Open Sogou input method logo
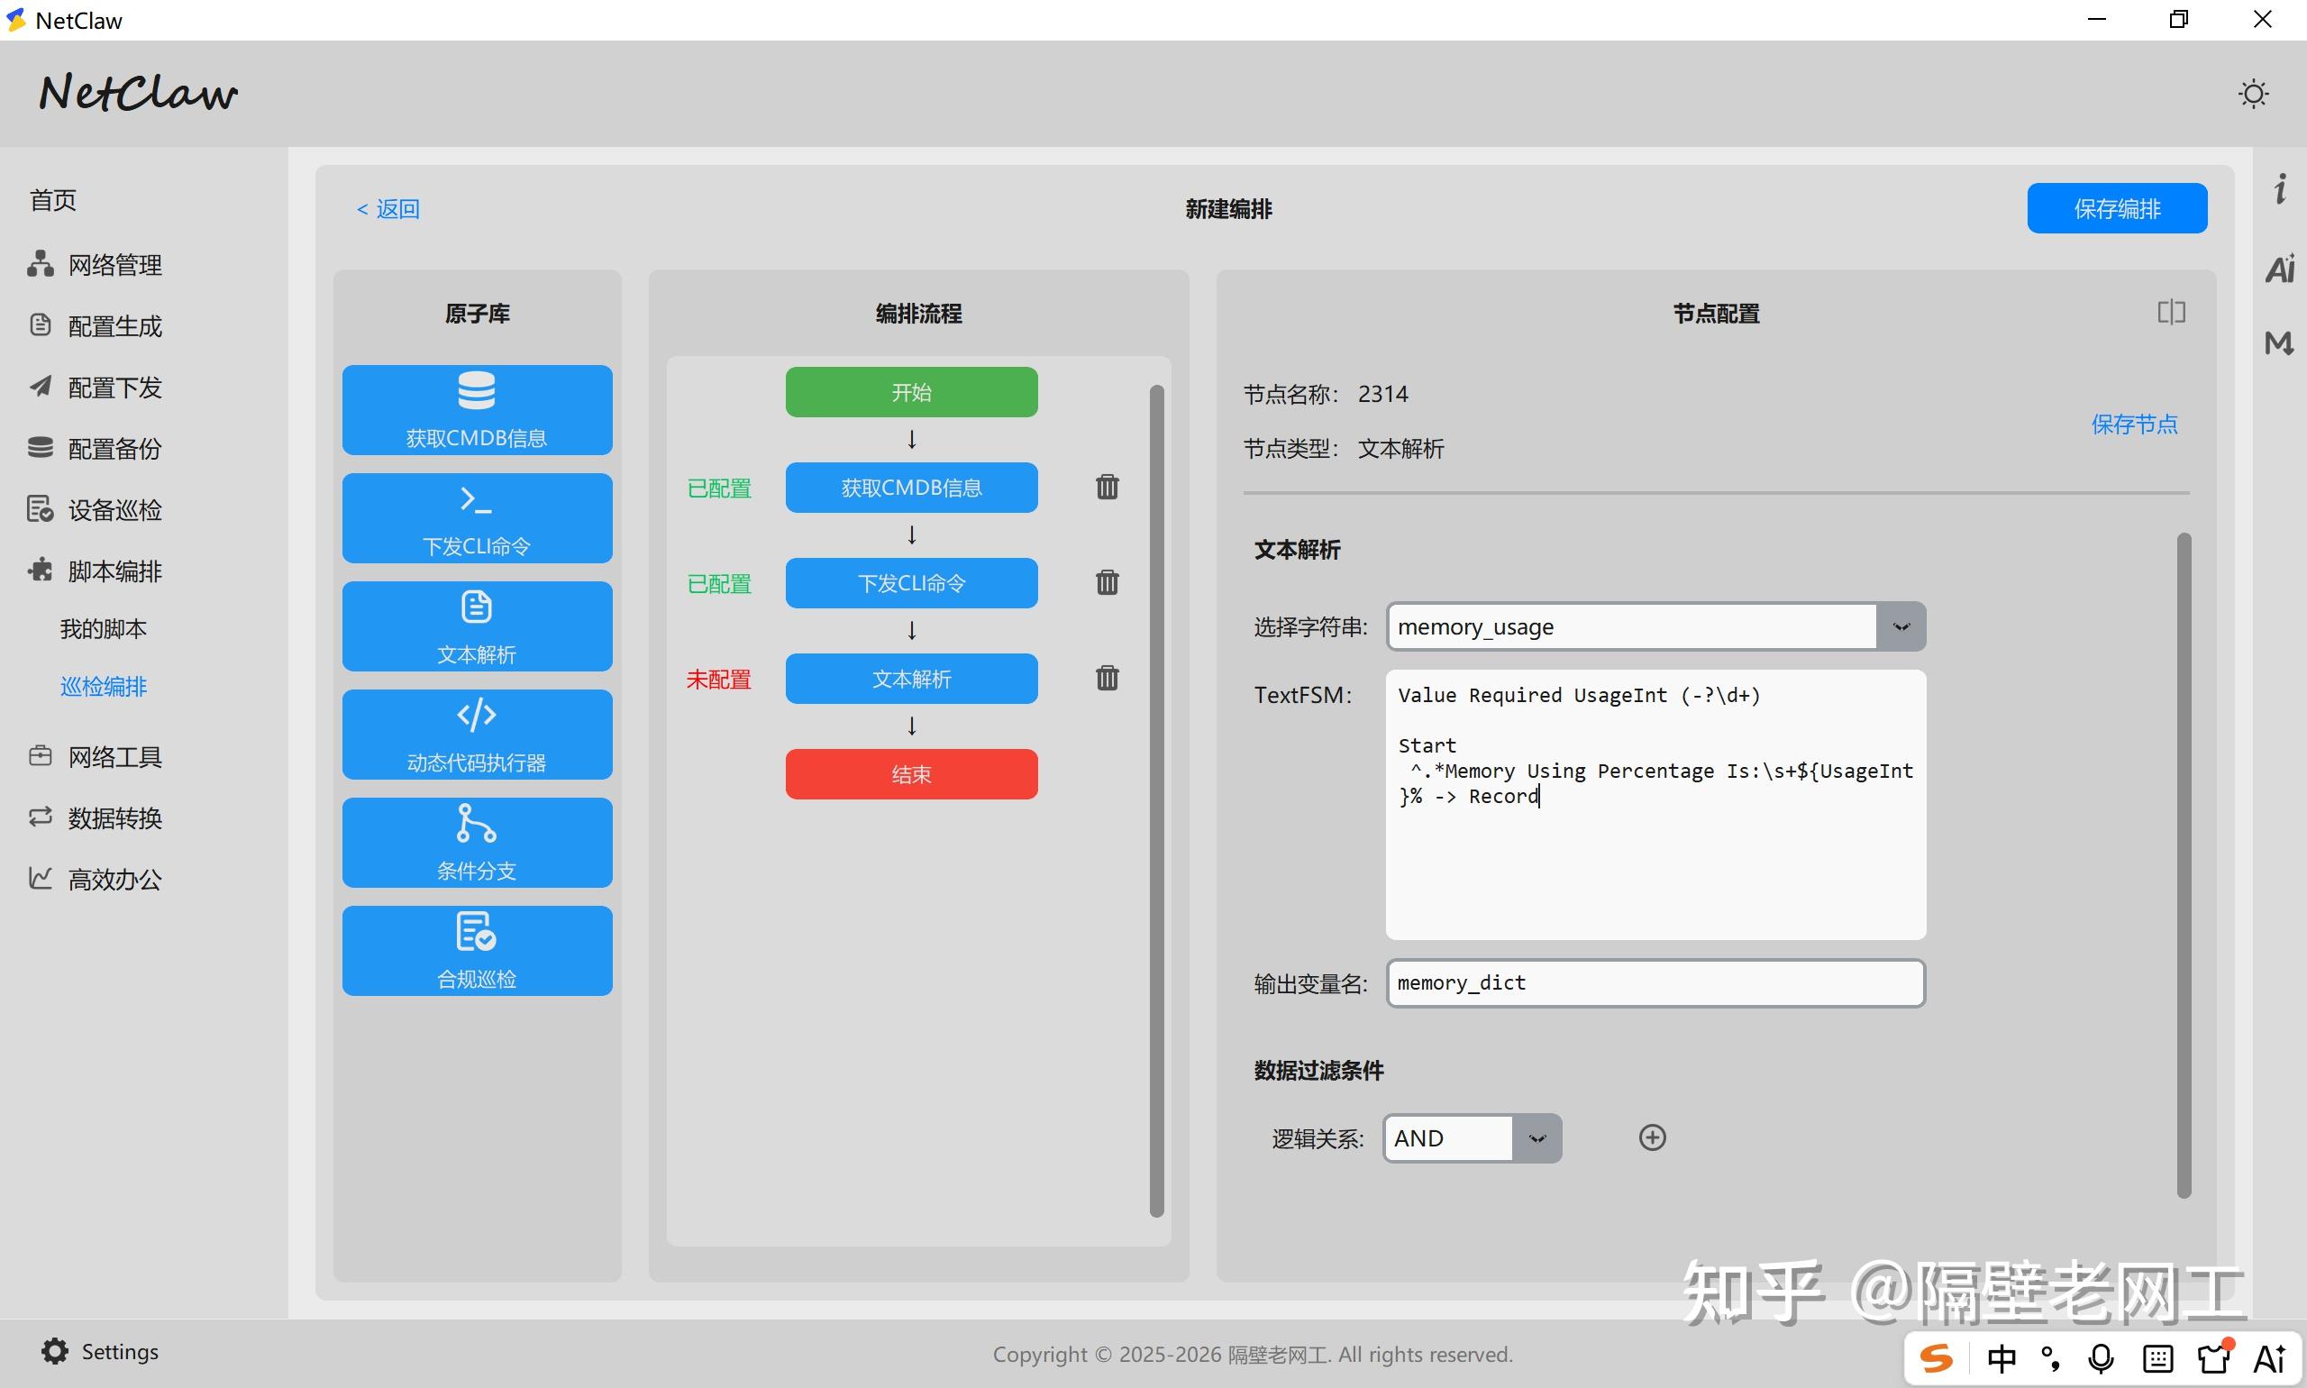This screenshot has width=2307, height=1388. tap(1936, 1358)
